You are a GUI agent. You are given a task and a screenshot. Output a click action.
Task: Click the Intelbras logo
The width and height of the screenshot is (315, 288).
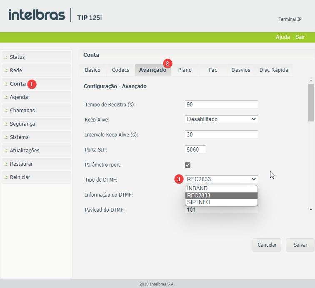37,15
